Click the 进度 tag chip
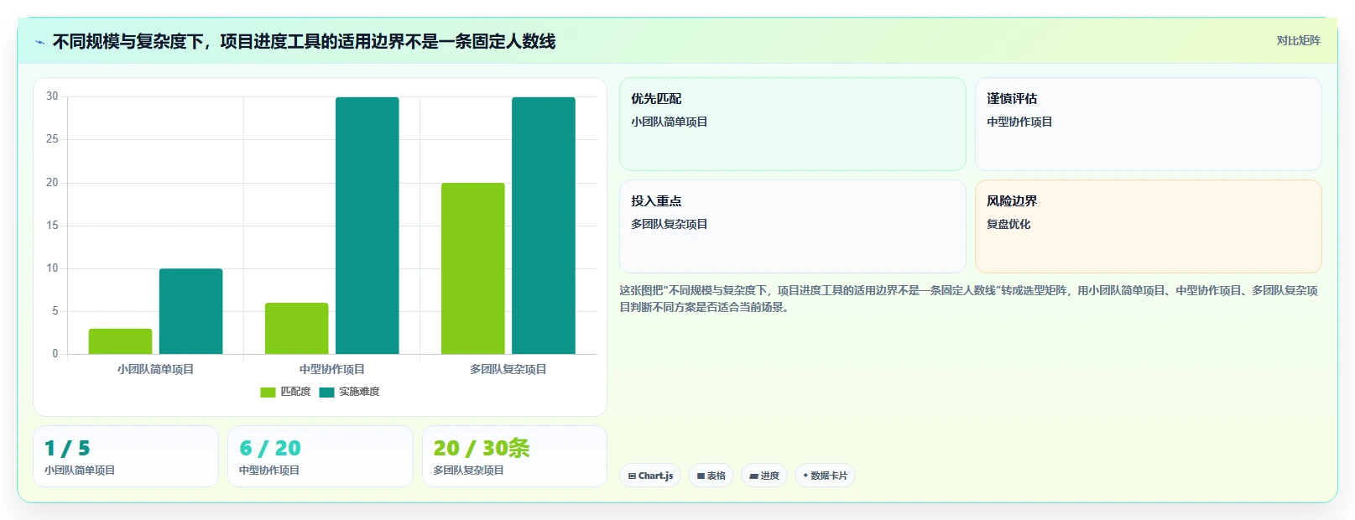The height and width of the screenshot is (520, 1355). tap(764, 476)
